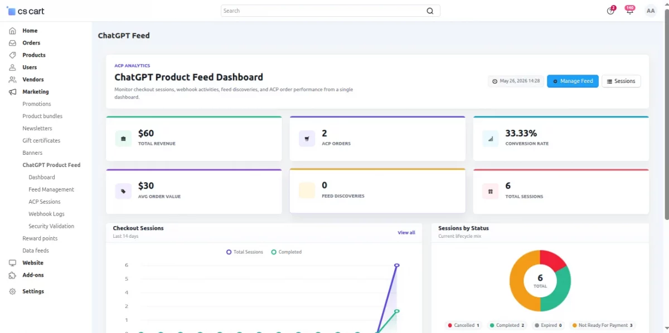This screenshot has width=669, height=333.
Task: Toggle Completed status in donut legend
Action: (x=507, y=325)
